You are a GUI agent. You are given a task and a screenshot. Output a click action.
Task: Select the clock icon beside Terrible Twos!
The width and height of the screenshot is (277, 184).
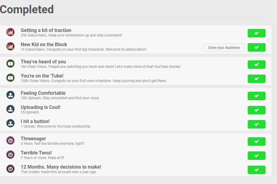(x=11, y=155)
